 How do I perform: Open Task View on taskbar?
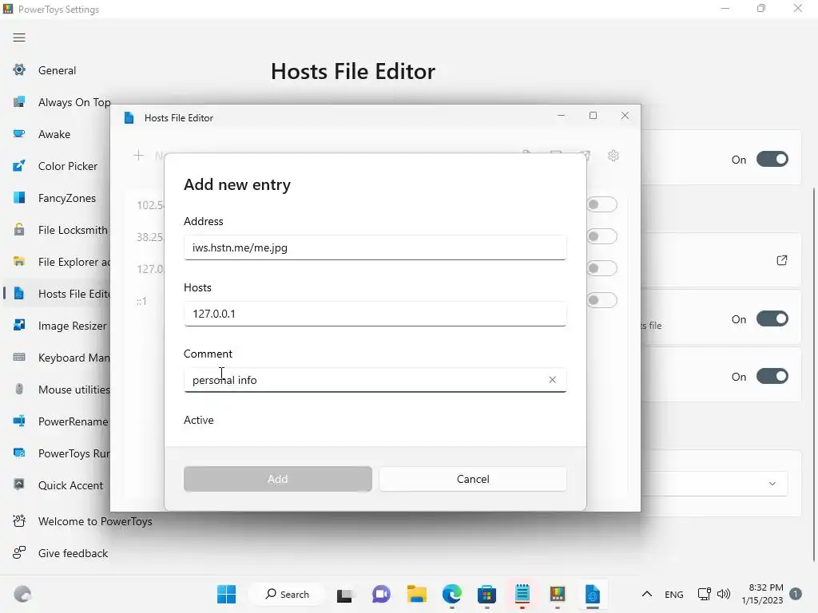coord(344,594)
